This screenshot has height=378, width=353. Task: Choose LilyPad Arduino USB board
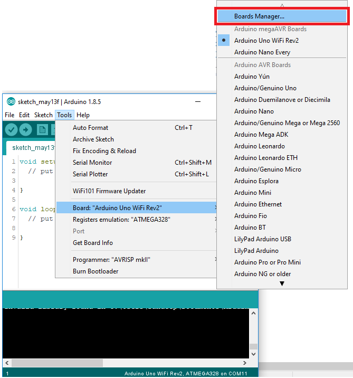(282, 239)
